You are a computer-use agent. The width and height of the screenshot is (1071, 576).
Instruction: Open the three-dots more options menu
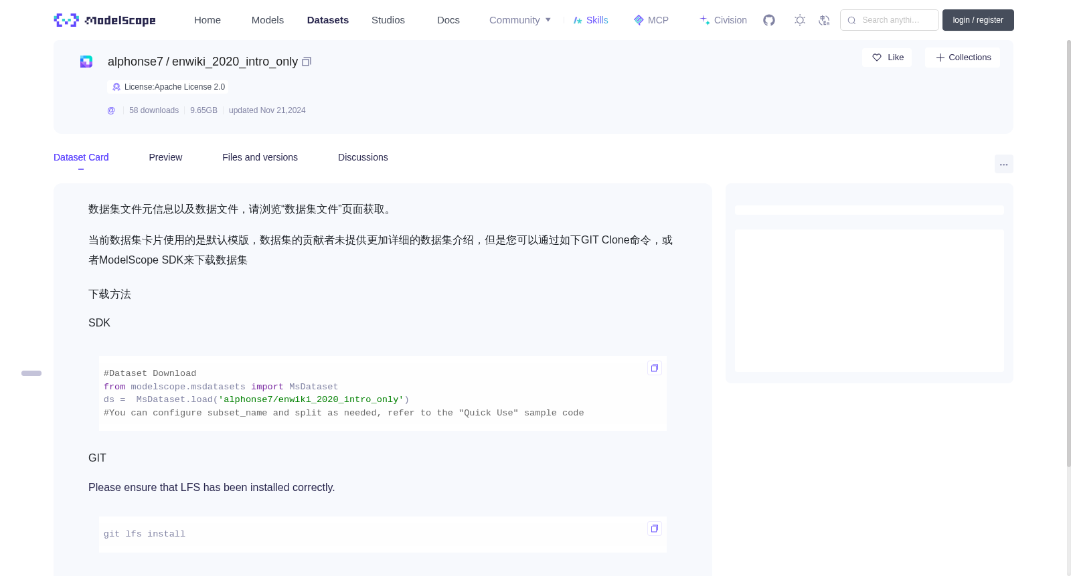[1003, 164]
